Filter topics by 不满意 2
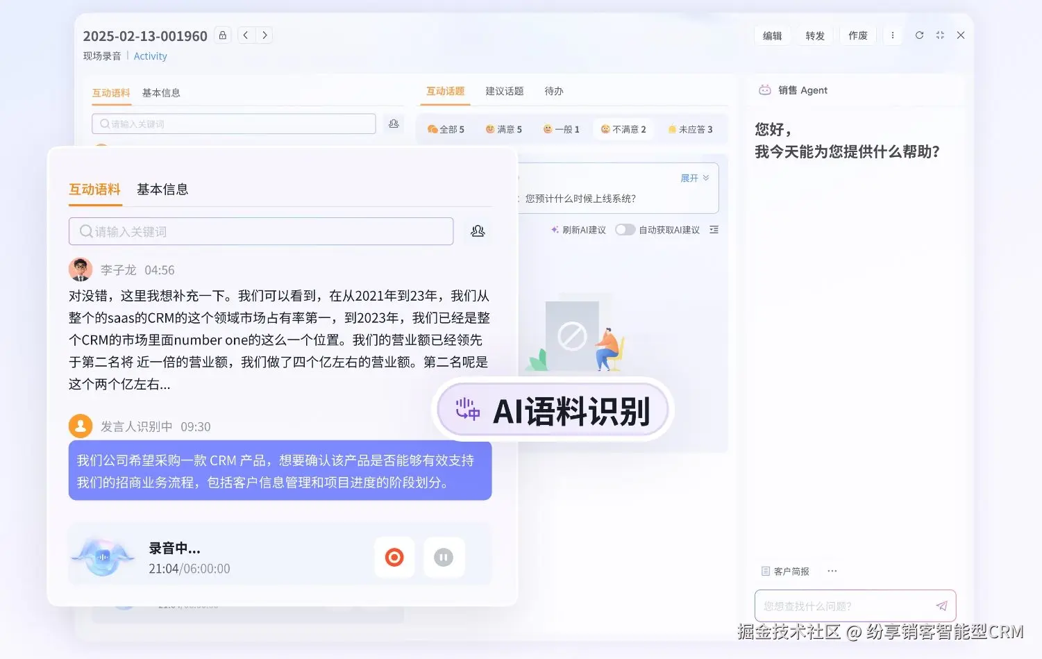 623,129
